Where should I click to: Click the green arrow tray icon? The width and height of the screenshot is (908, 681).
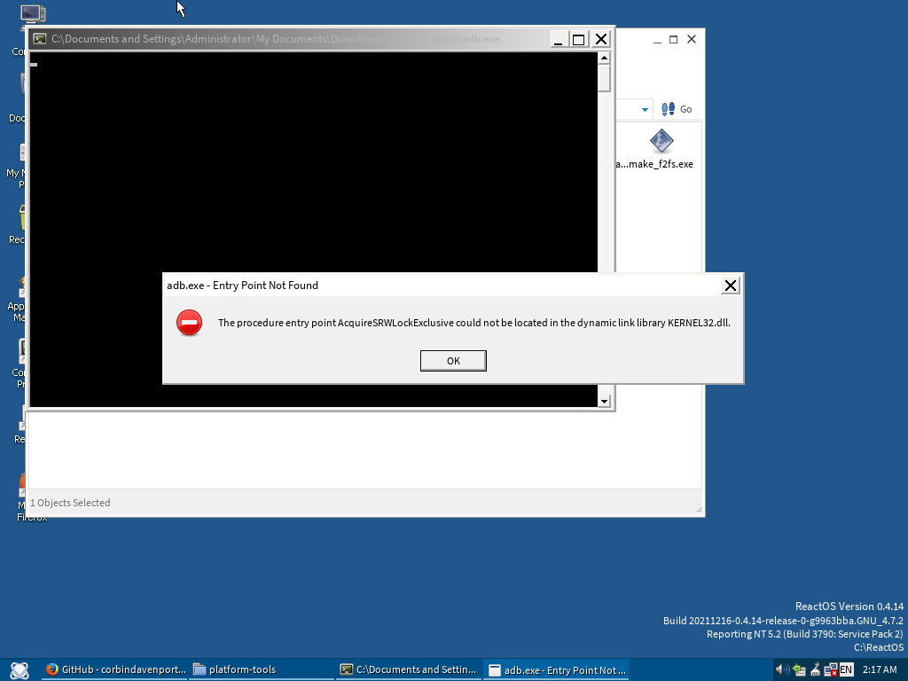pyautogui.click(x=798, y=669)
